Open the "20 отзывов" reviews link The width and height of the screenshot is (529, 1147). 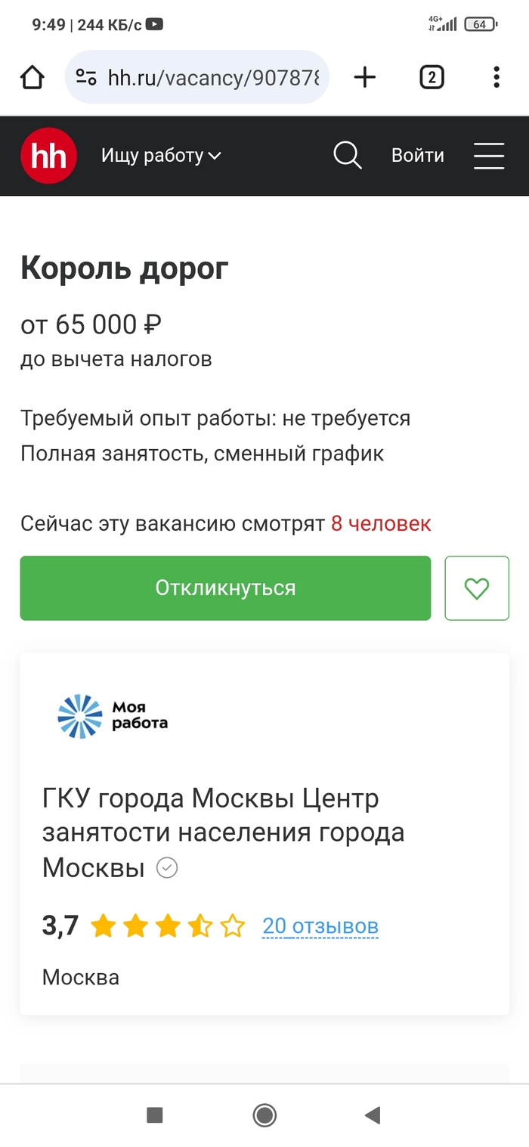click(320, 925)
